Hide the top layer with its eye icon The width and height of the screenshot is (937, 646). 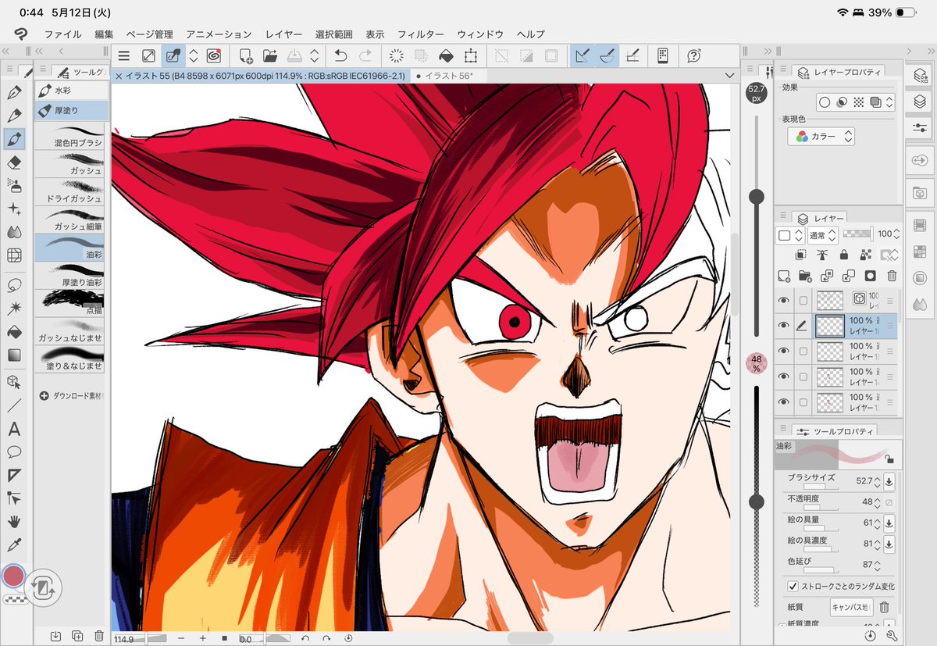(784, 300)
